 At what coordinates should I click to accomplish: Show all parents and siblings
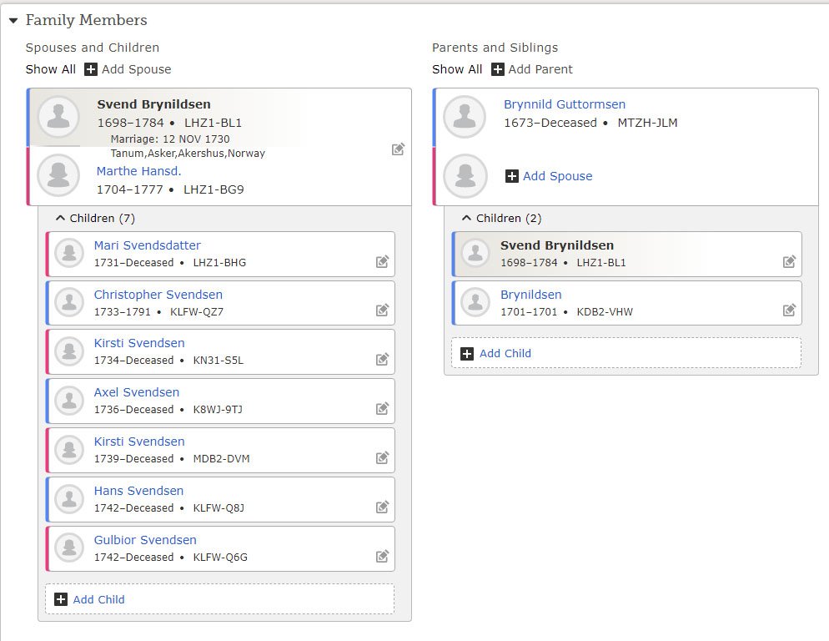(457, 69)
